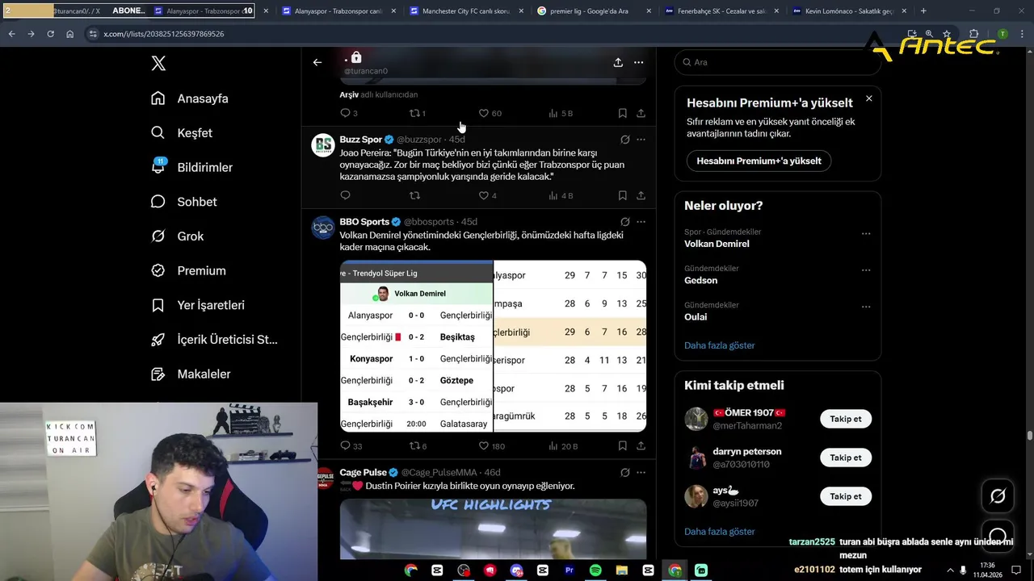Open more options on BBO Sports tweet
This screenshot has height=581, width=1034.
[x=641, y=222]
